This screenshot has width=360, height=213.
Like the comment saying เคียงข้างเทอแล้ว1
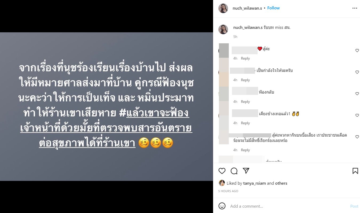pyautogui.click(x=357, y=115)
